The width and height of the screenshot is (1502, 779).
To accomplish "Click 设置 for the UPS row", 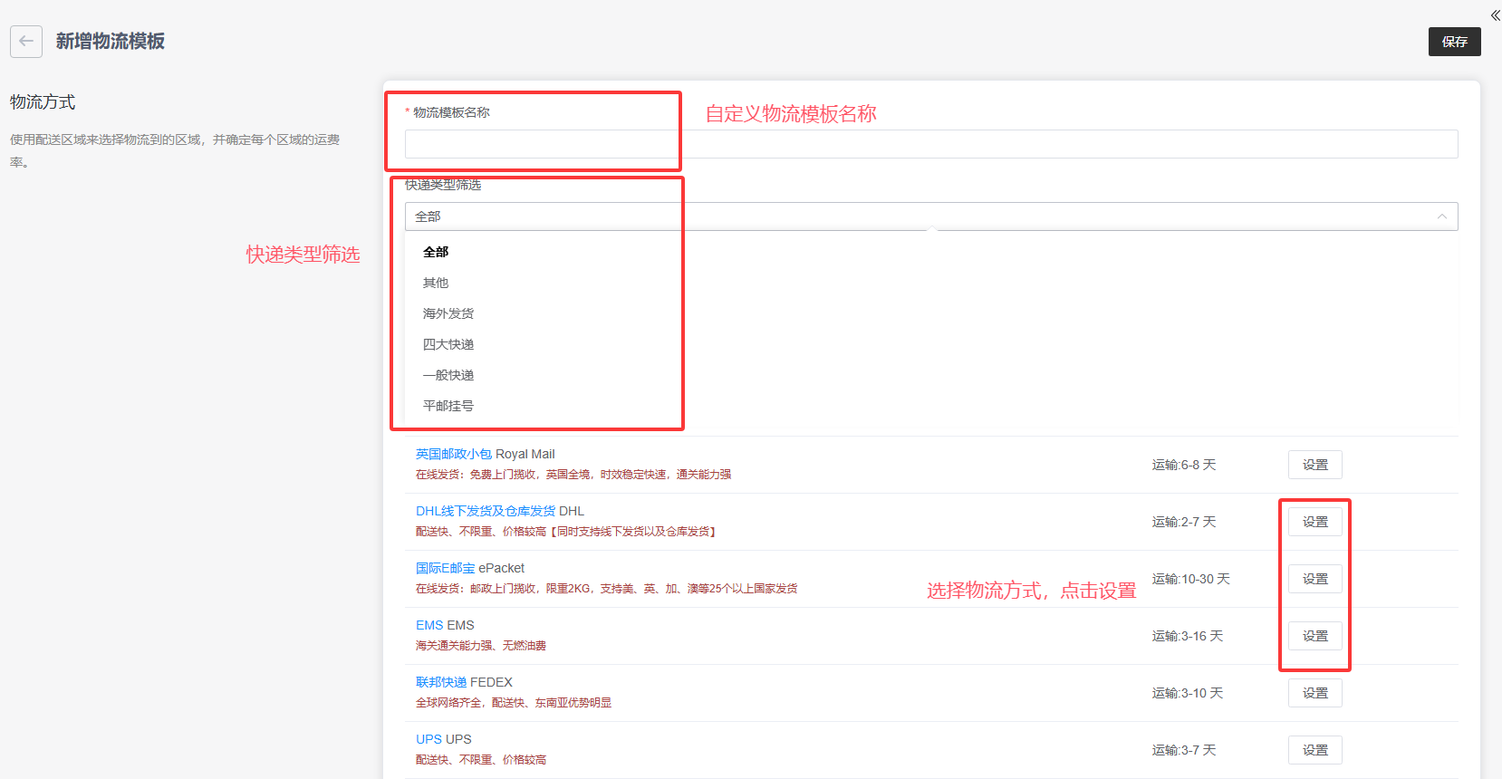I will [x=1314, y=750].
